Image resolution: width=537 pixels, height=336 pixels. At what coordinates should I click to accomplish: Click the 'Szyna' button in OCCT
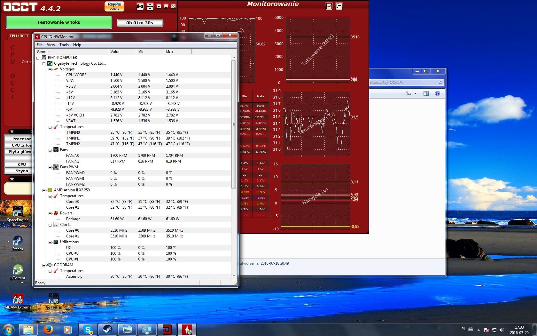pos(19,171)
